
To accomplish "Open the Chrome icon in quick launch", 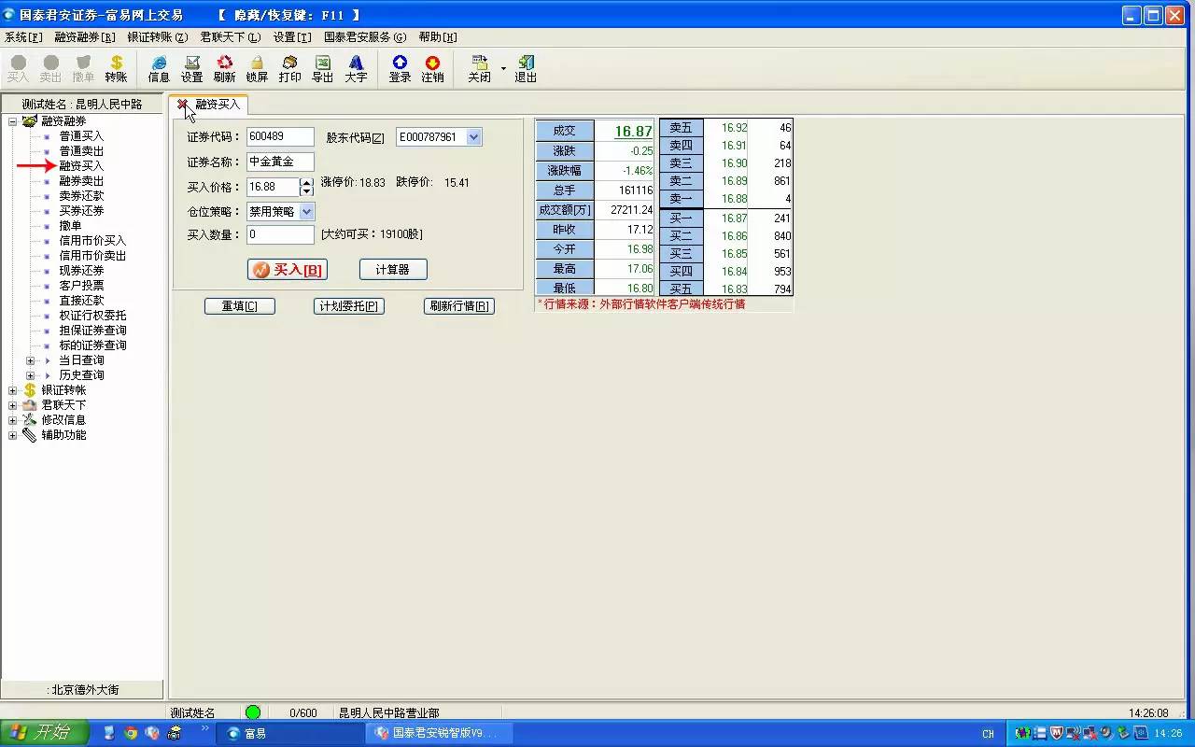I will click(x=131, y=733).
